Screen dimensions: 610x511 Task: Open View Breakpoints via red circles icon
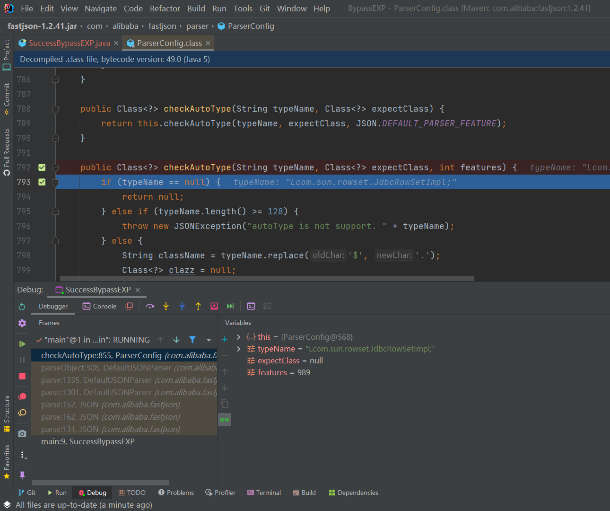click(x=22, y=396)
